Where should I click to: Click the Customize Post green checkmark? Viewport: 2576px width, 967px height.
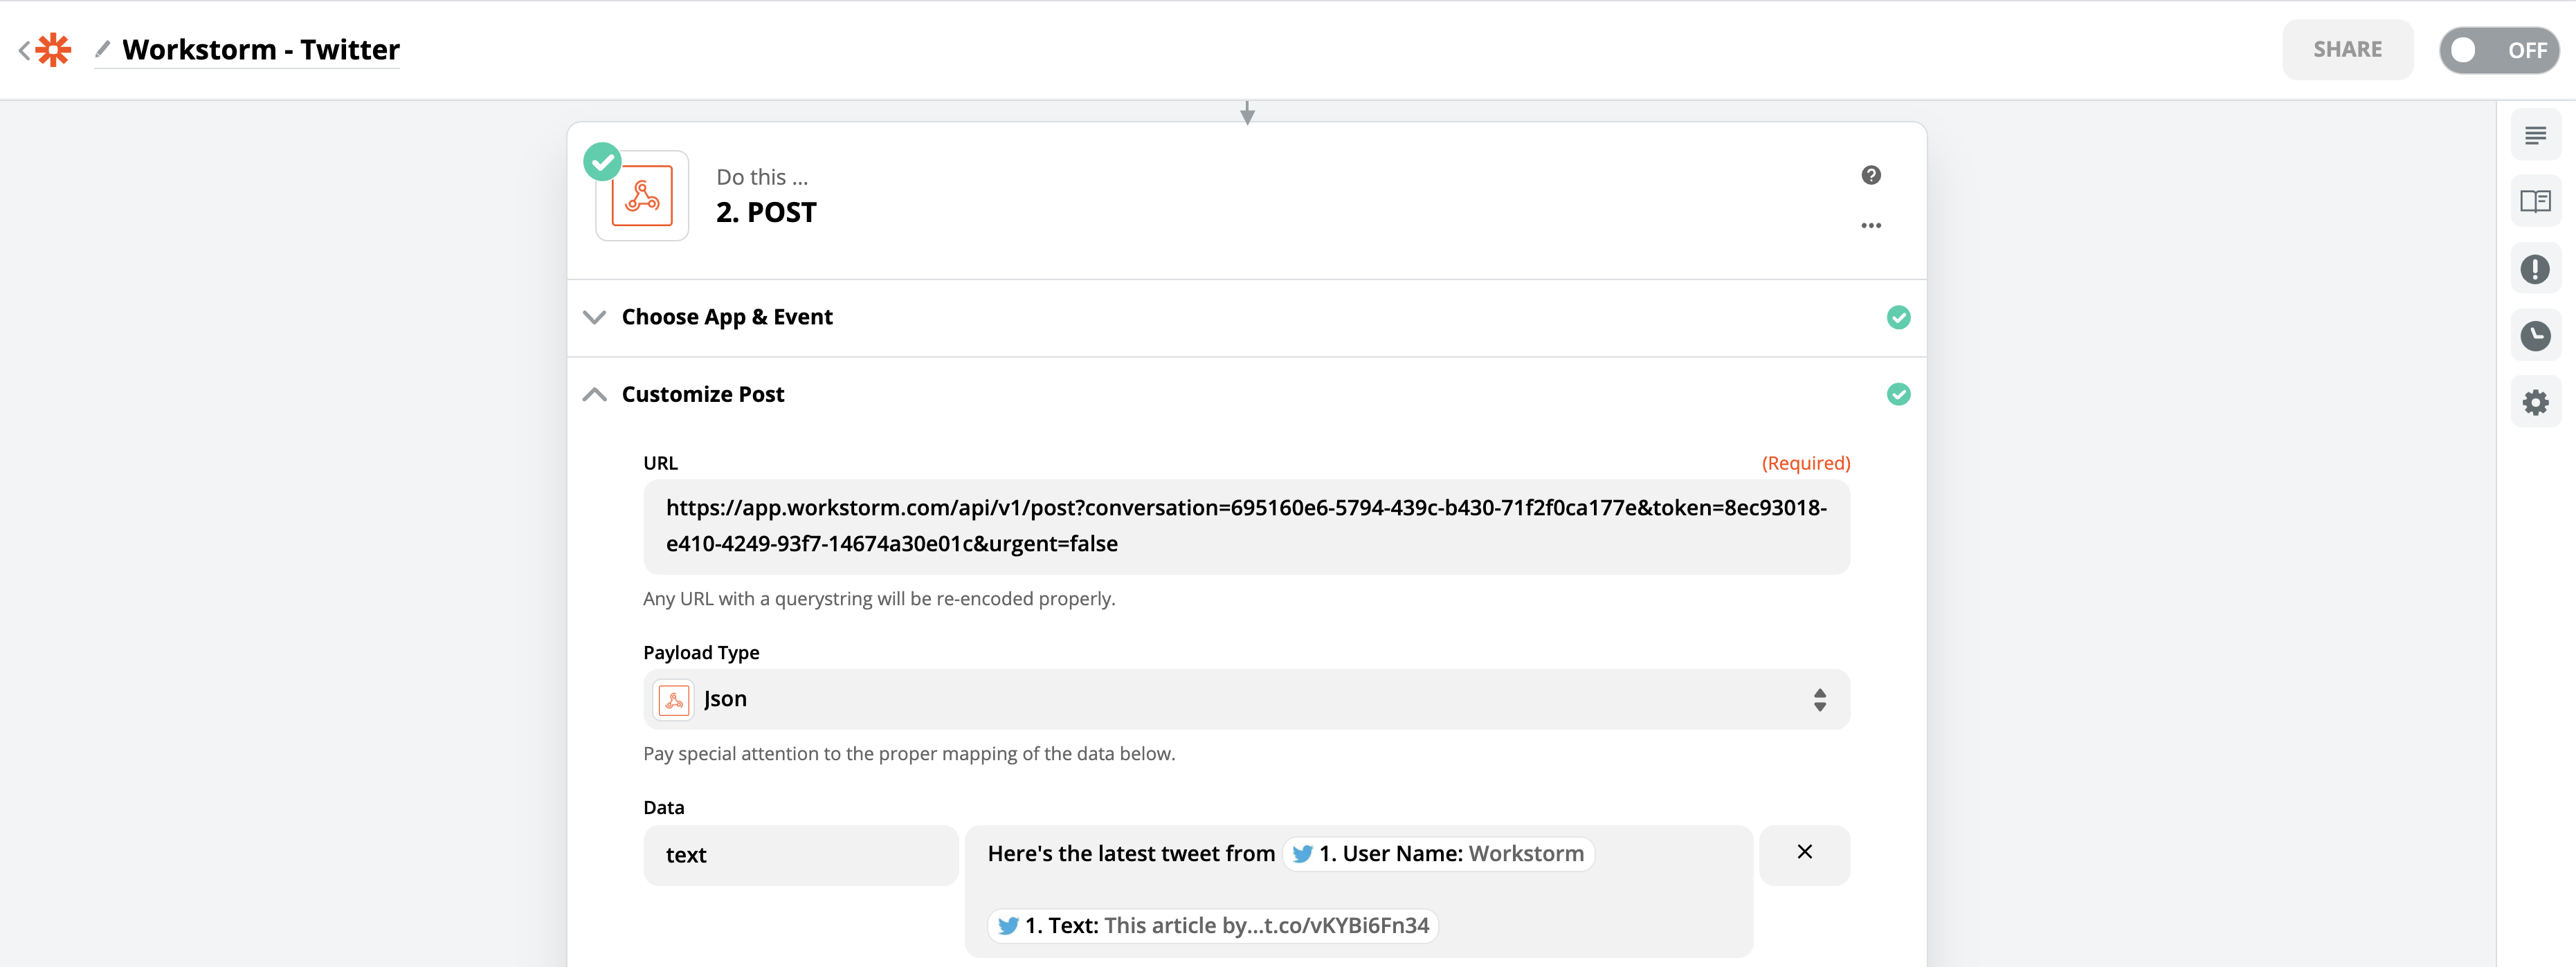[1898, 394]
